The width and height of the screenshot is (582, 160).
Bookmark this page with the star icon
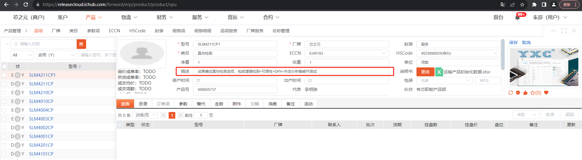click(x=522, y=5)
